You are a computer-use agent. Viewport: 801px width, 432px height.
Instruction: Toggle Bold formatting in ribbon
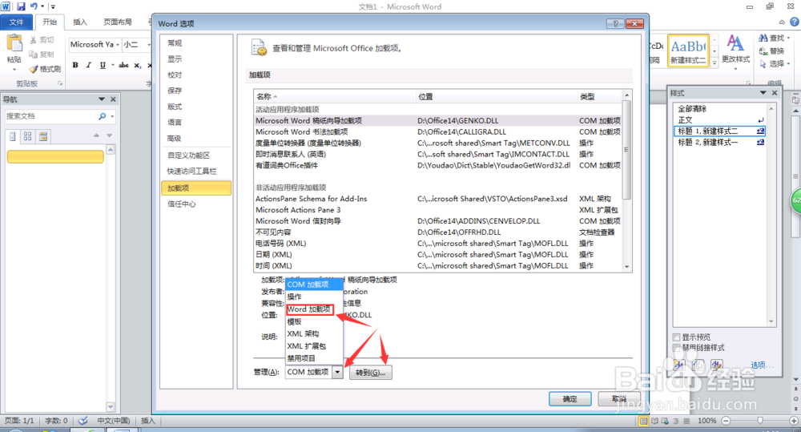75,65
